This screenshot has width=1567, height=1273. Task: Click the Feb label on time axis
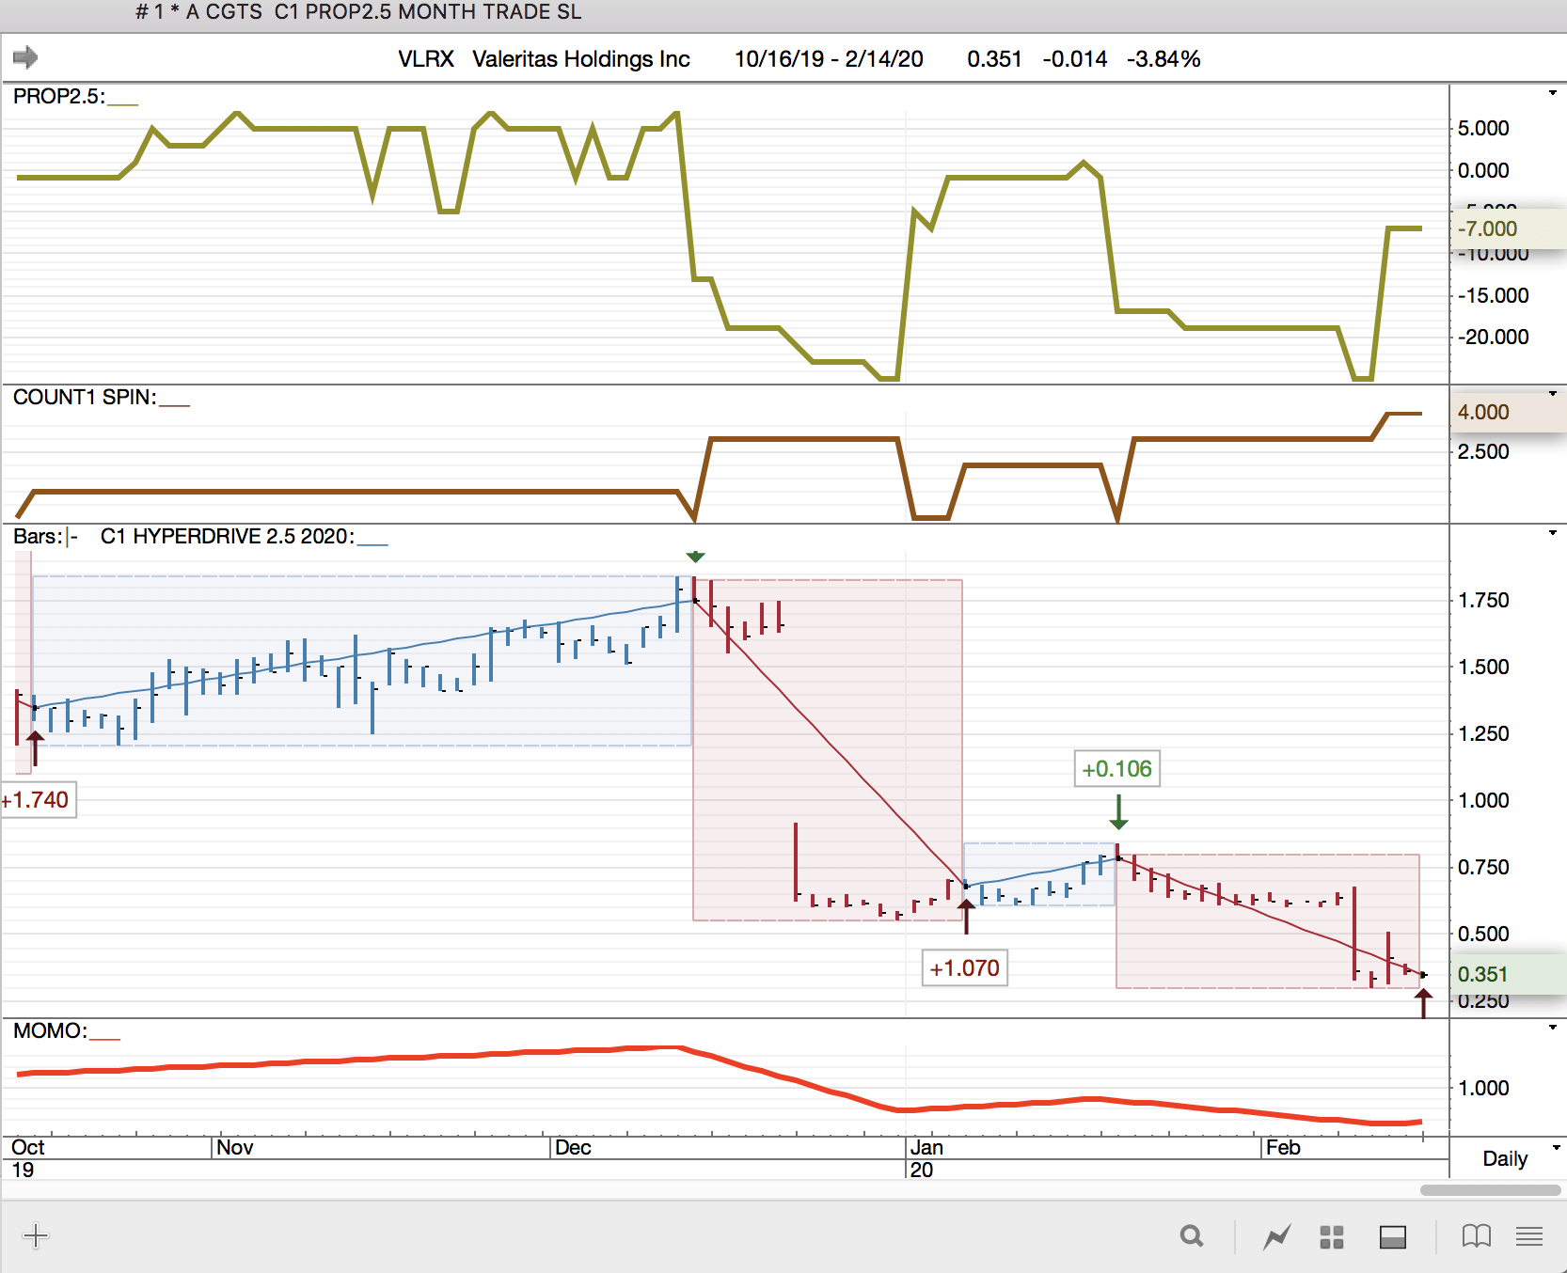pos(1283,1147)
